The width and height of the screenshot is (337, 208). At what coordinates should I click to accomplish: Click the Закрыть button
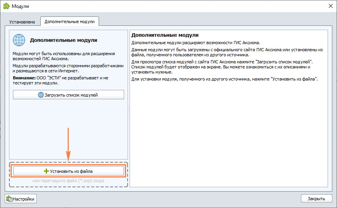pos(316,199)
